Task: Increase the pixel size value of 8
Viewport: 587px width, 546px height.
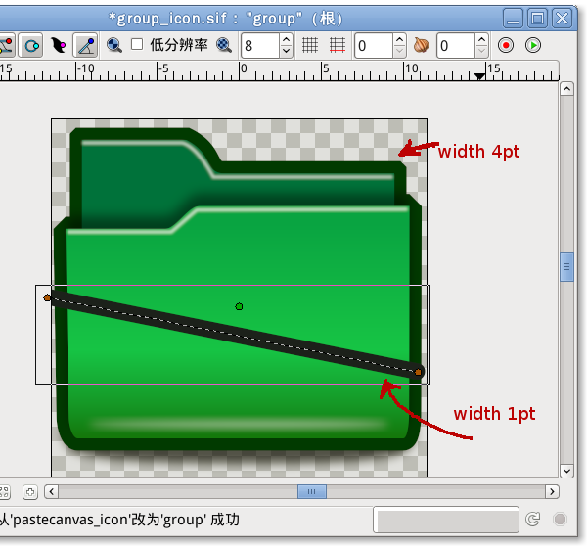Action: [x=286, y=40]
